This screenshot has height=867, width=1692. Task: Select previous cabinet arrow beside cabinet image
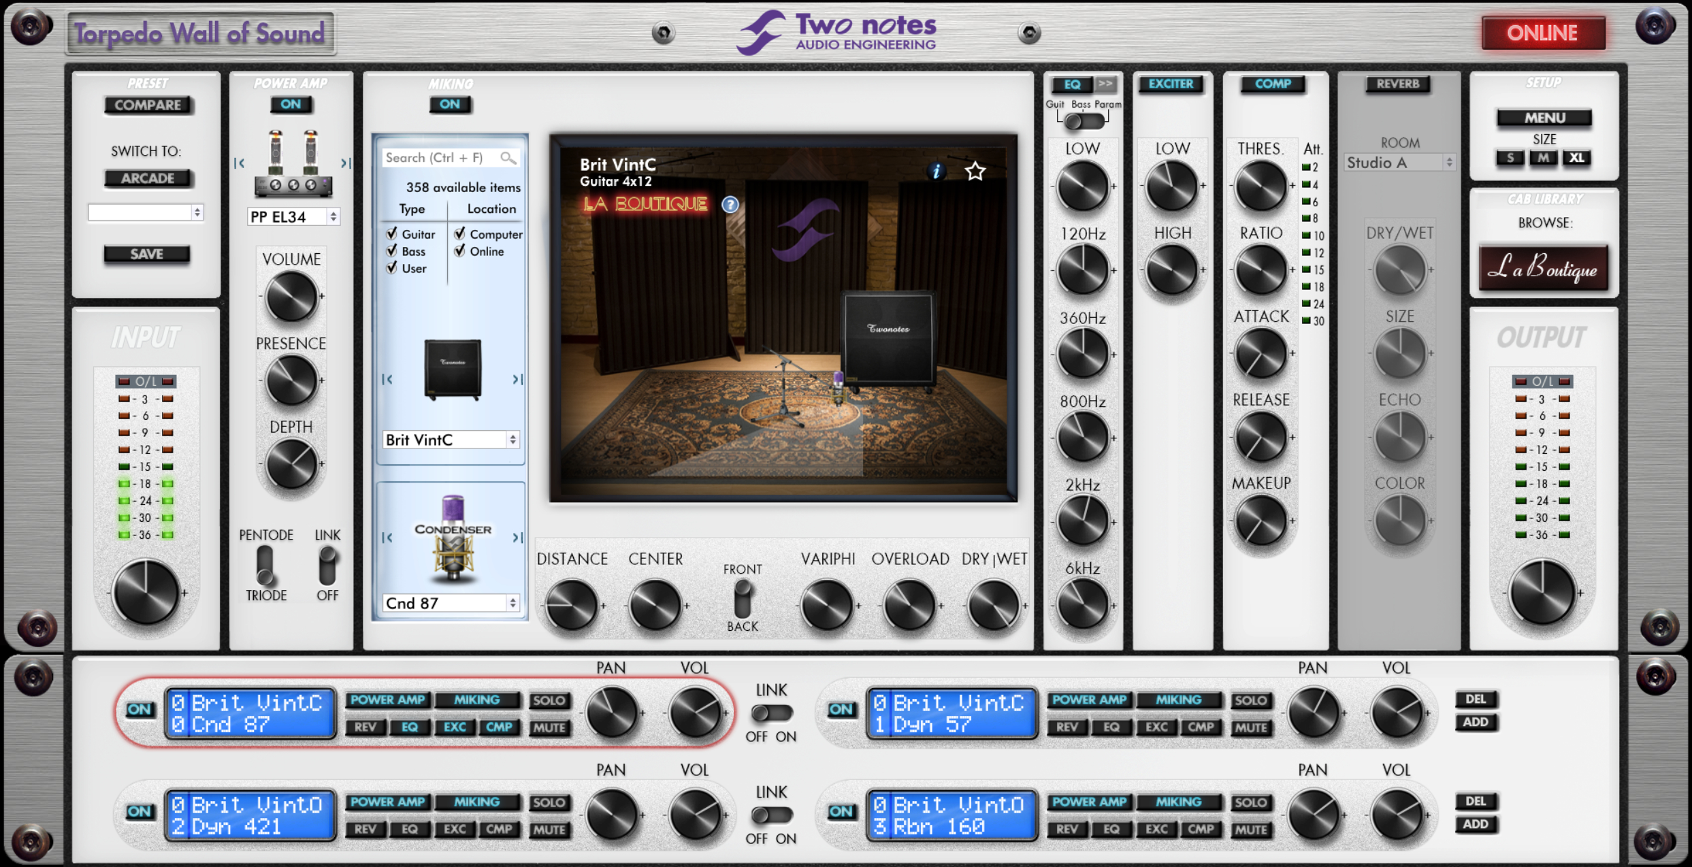click(387, 379)
